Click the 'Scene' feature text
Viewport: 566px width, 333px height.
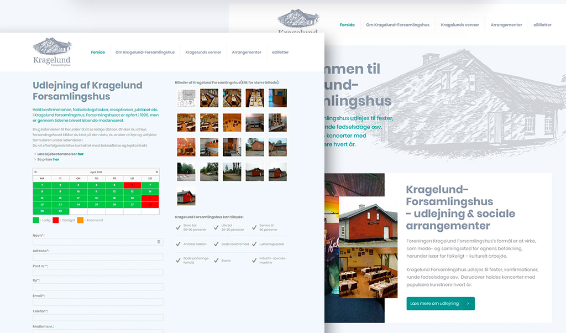coord(226,261)
